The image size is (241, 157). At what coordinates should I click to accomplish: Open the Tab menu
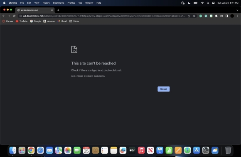(80, 3)
